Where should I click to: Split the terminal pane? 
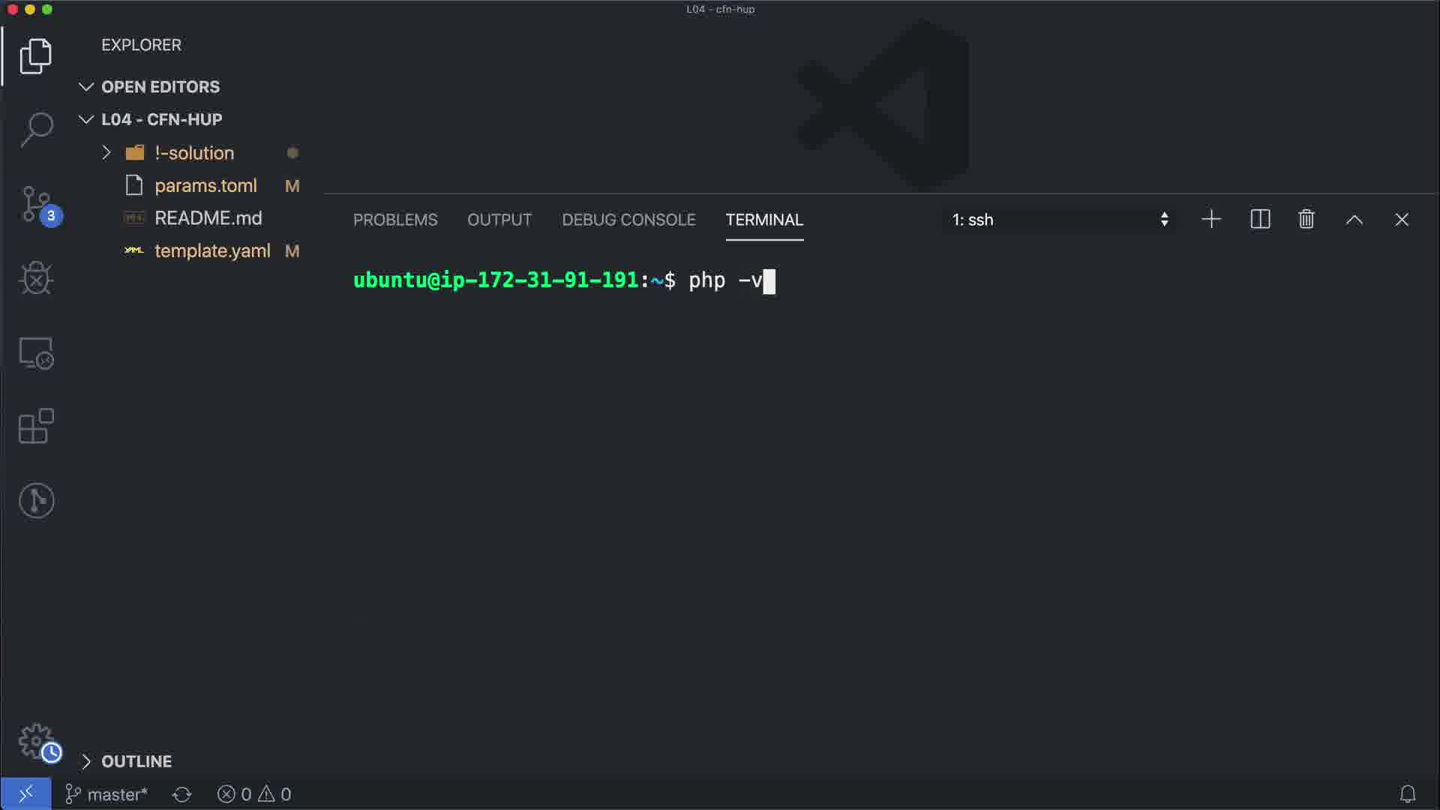tap(1260, 219)
